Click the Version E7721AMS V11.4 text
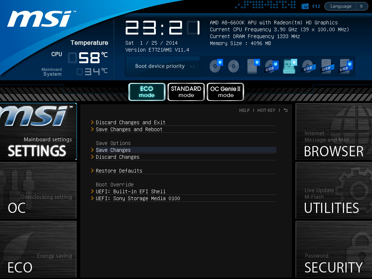The width and height of the screenshot is (372, 279). click(x=157, y=50)
